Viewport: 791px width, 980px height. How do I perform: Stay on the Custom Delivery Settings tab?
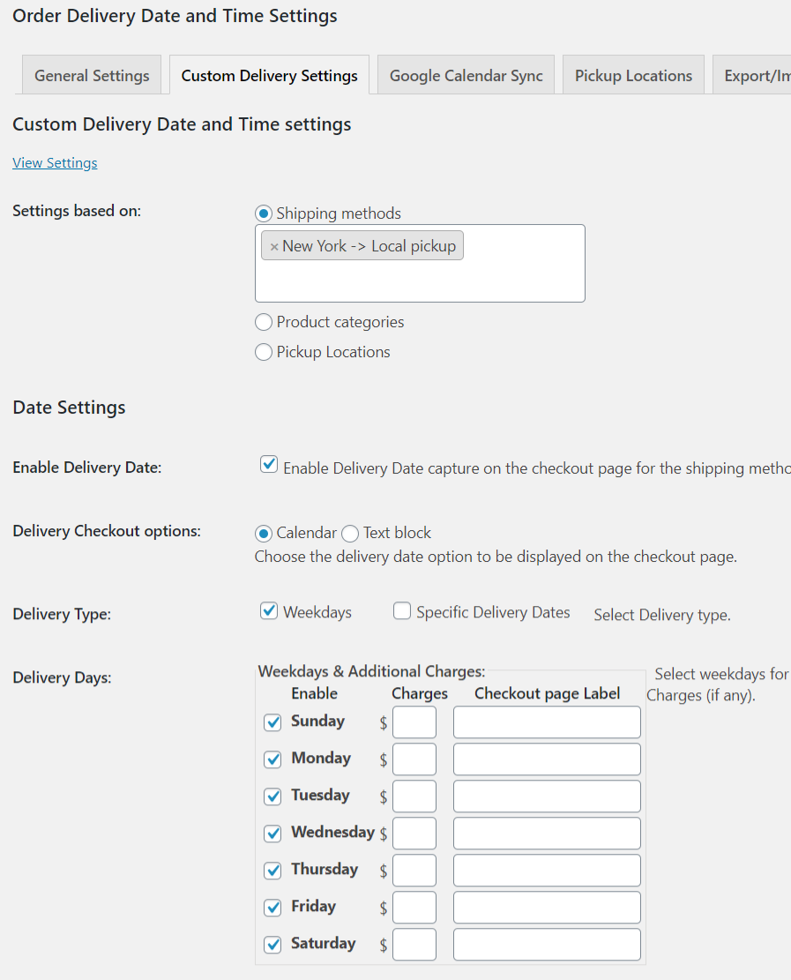[x=269, y=75]
